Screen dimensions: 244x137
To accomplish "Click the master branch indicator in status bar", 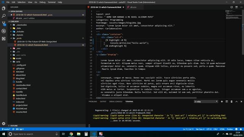I will pyautogui.click(x=6, y=129).
